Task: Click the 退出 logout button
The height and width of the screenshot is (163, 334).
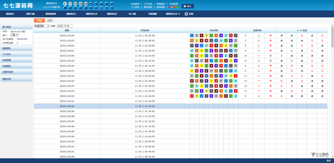Action: pyautogui.click(x=188, y=6)
